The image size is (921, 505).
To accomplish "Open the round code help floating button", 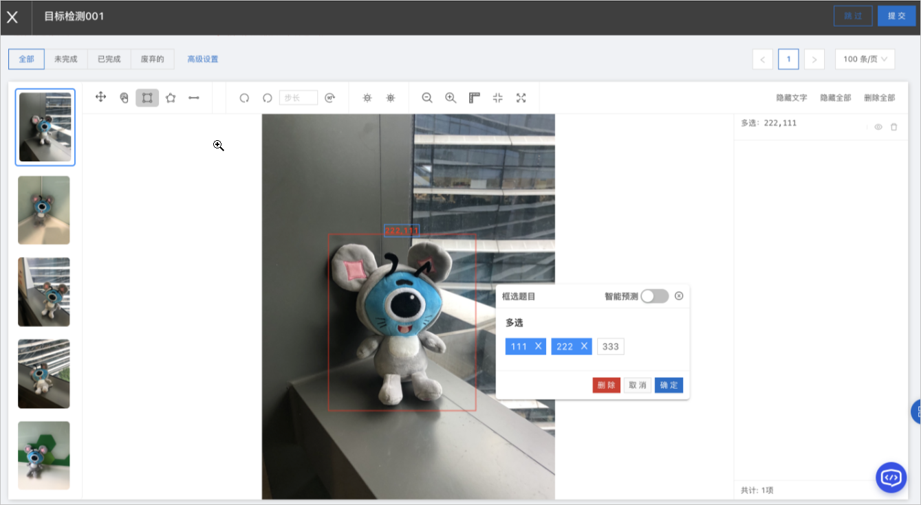I will (891, 477).
